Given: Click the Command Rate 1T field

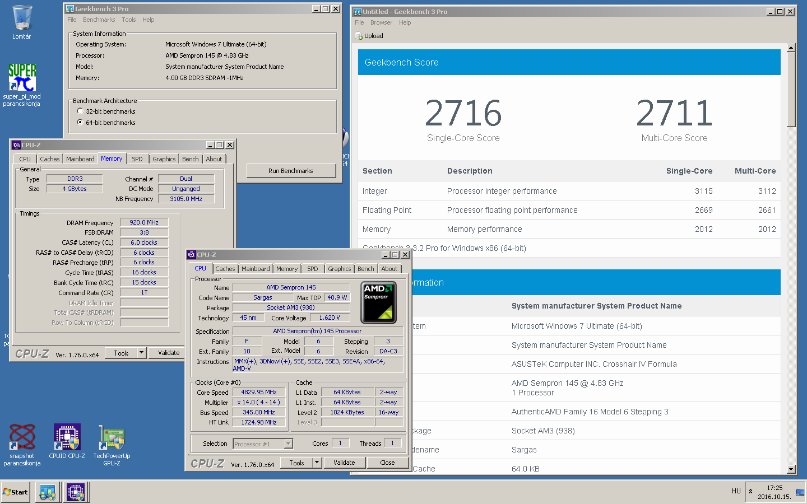Looking at the screenshot, I should click(144, 292).
